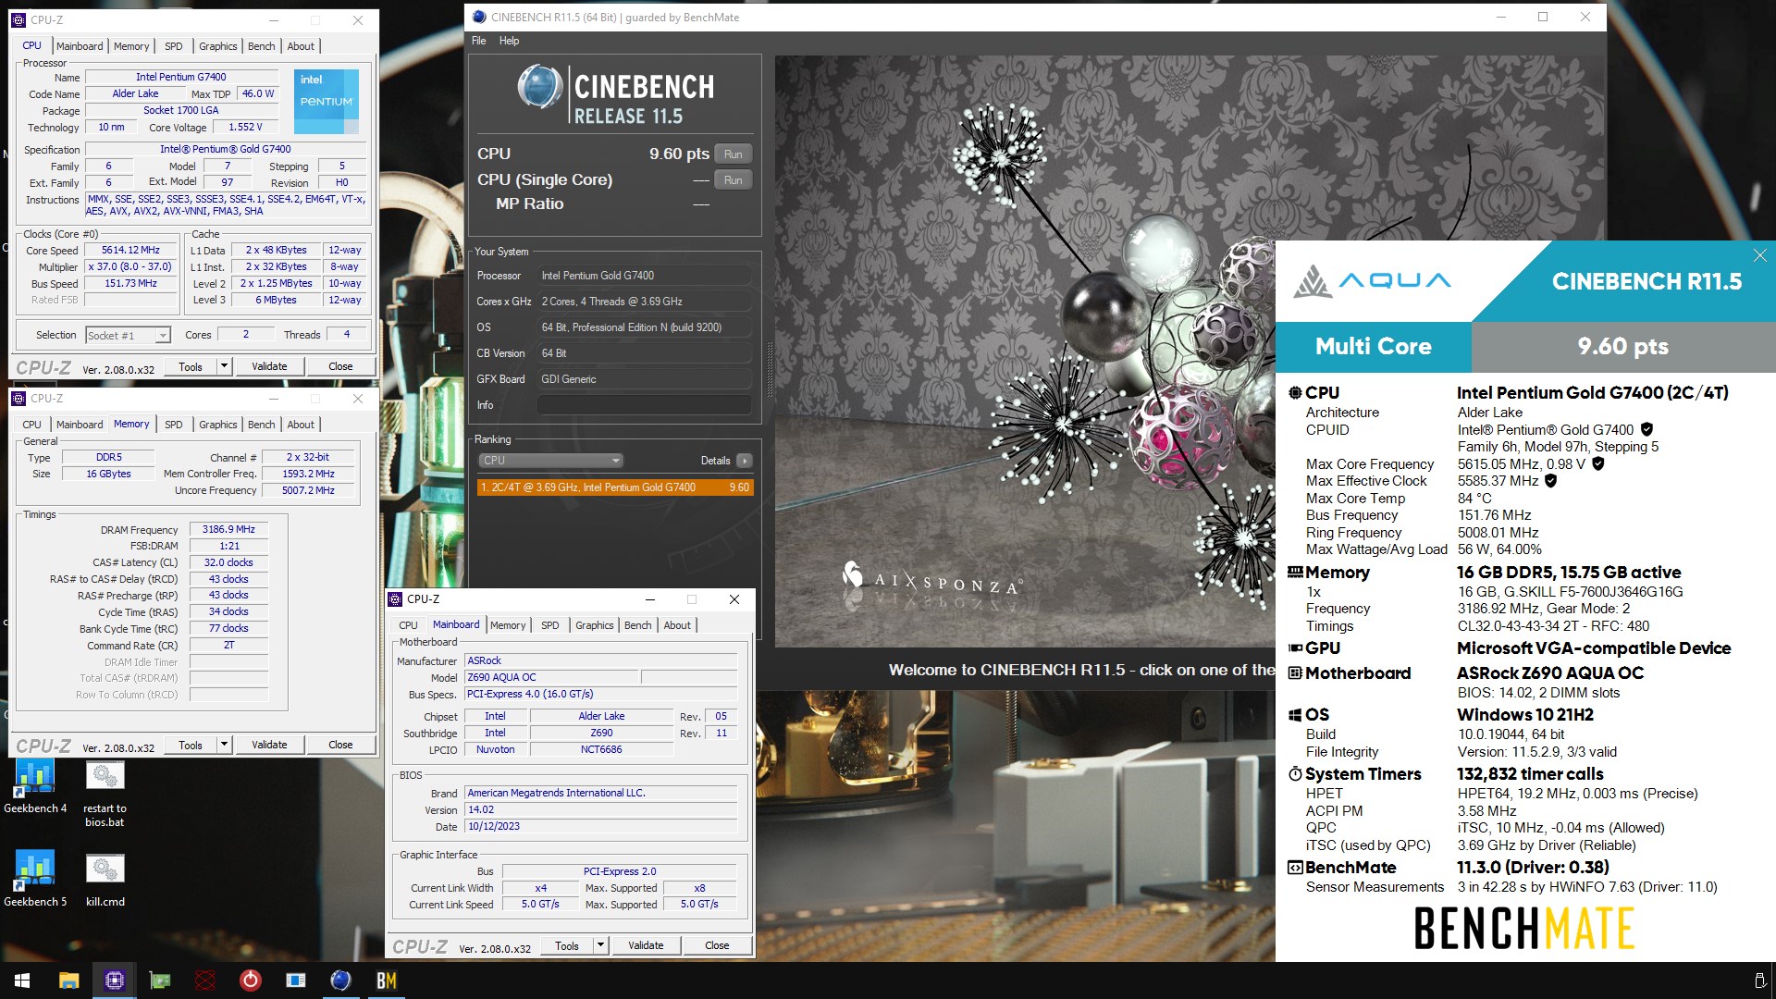Click BIOS version 14.02 field
This screenshot has height=999, width=1776.
600,809
